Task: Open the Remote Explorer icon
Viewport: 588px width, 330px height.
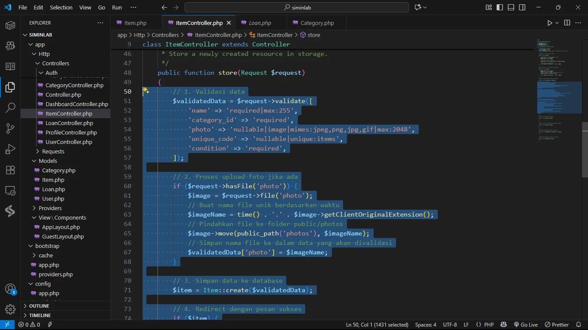Action: (x=10, y=190)
